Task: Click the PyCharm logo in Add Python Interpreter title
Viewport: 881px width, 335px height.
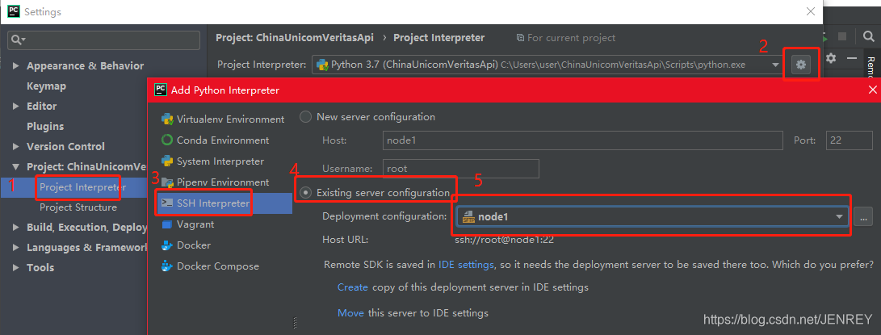Action: [160, 90]
